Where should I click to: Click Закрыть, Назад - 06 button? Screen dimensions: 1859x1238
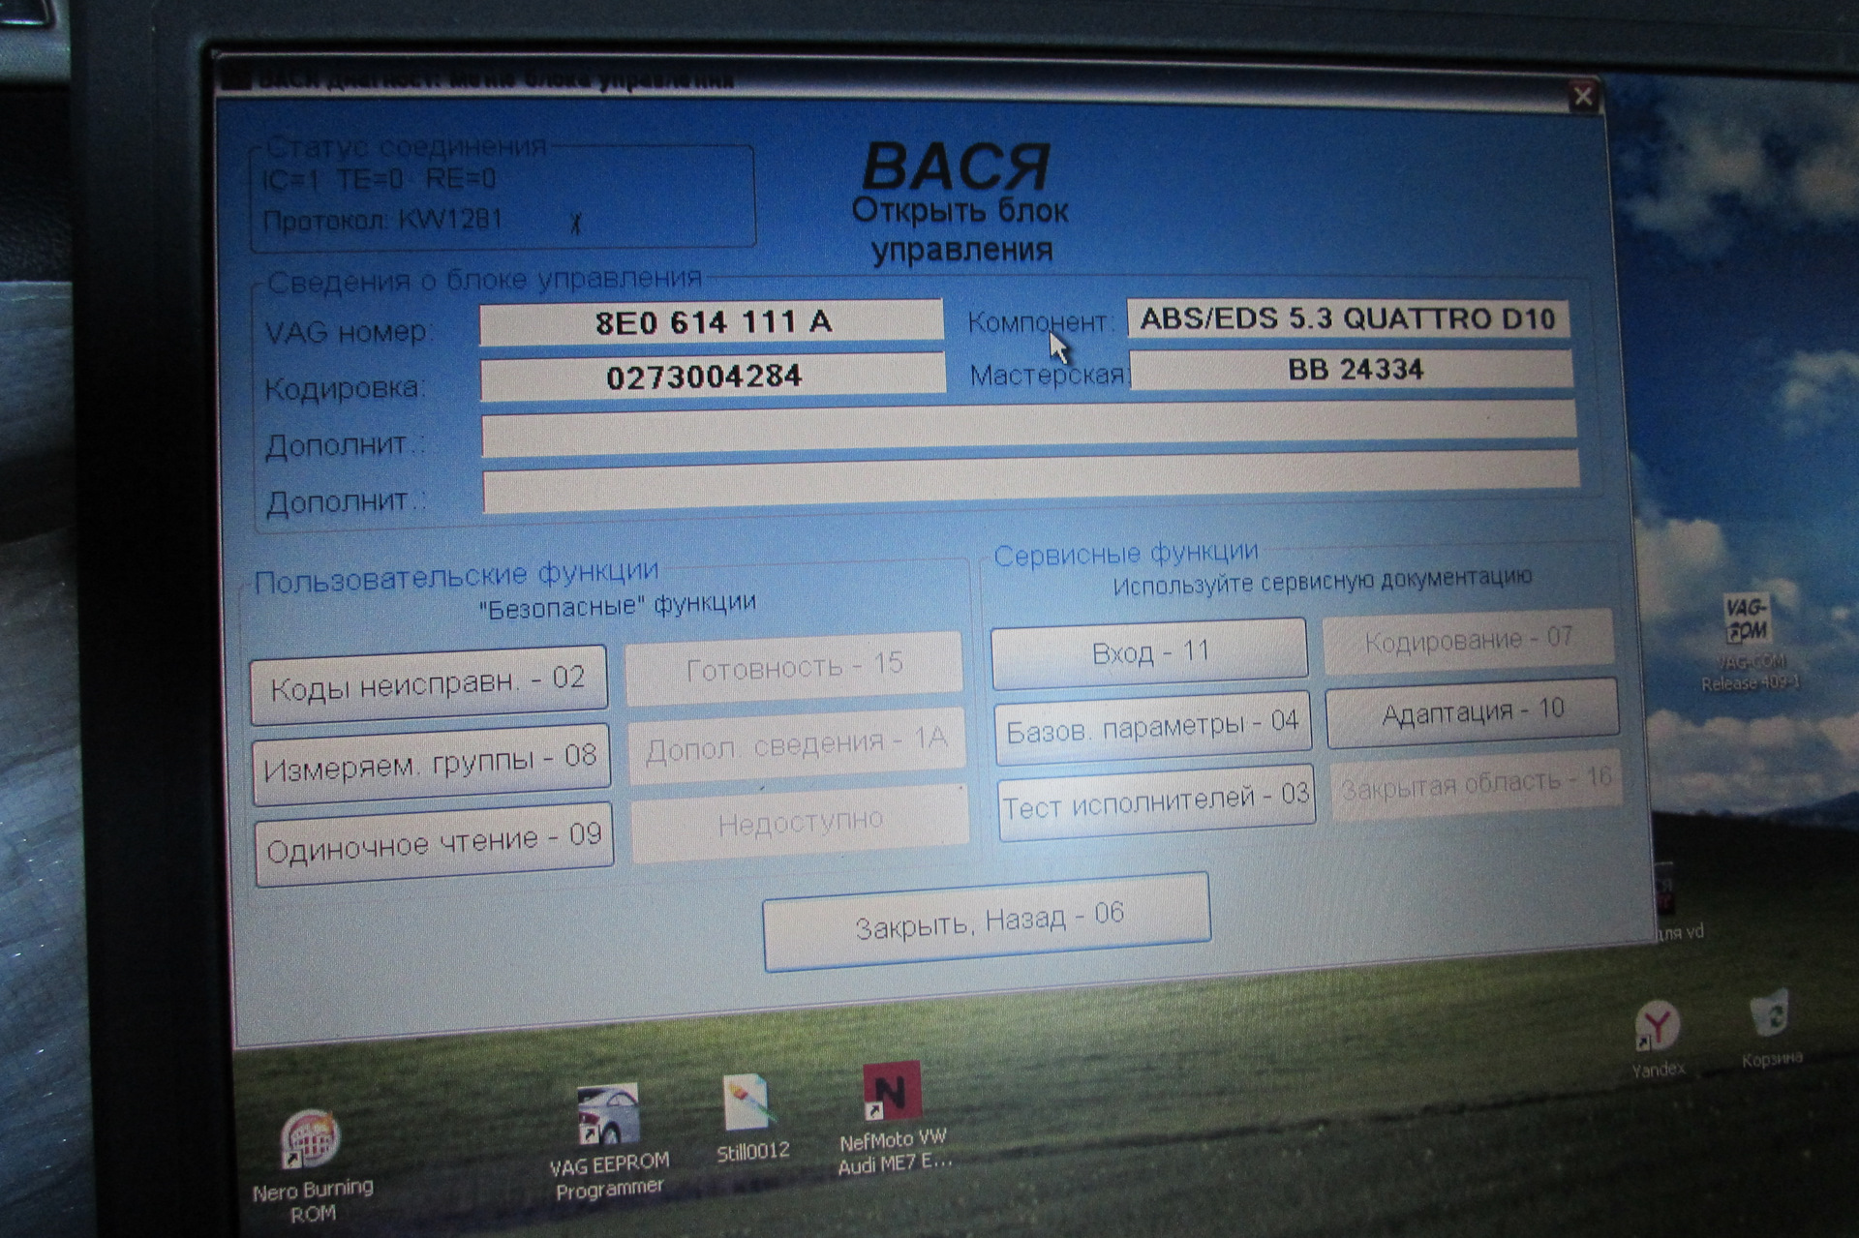tap(987, 921)
